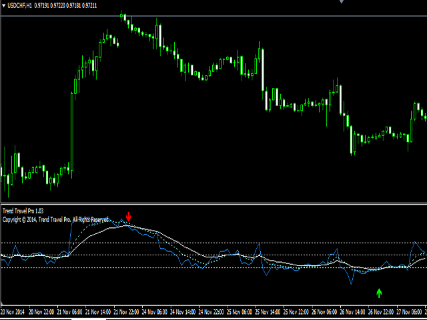The width and height of the screenshot is (427, 320).
Task: Click the 21 Nov 06:00 time label
Action: tap(69, 312)
